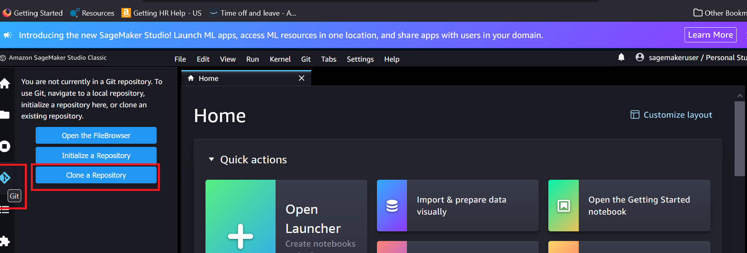The height and width of the screenshot is (253, 747).
Task: Select the Git sidebar icon
Action: point(5,177)
